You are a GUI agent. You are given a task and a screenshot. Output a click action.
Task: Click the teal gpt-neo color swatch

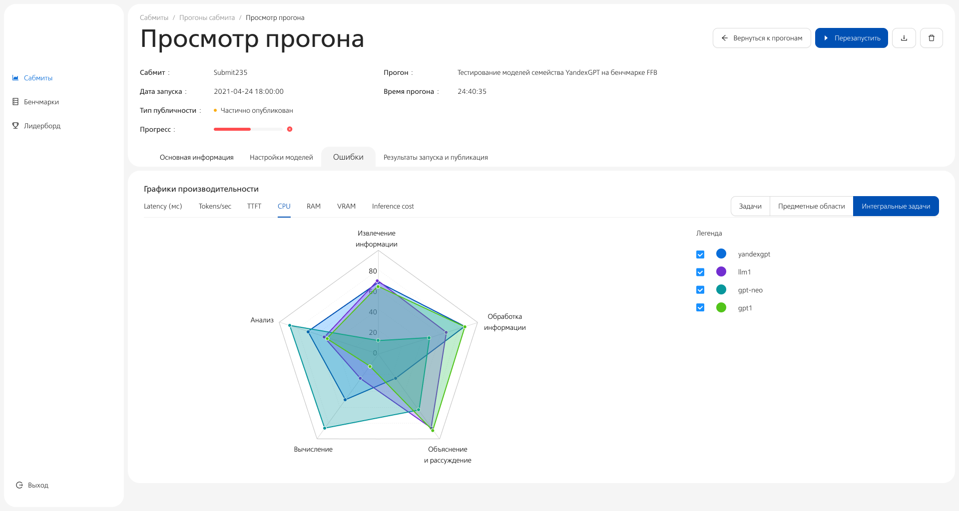click(x=721, y=290)
